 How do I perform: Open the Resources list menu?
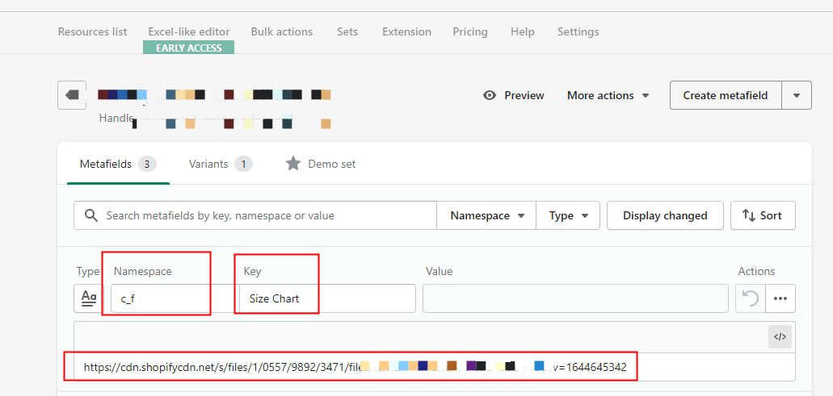click(x=92, y=31)
